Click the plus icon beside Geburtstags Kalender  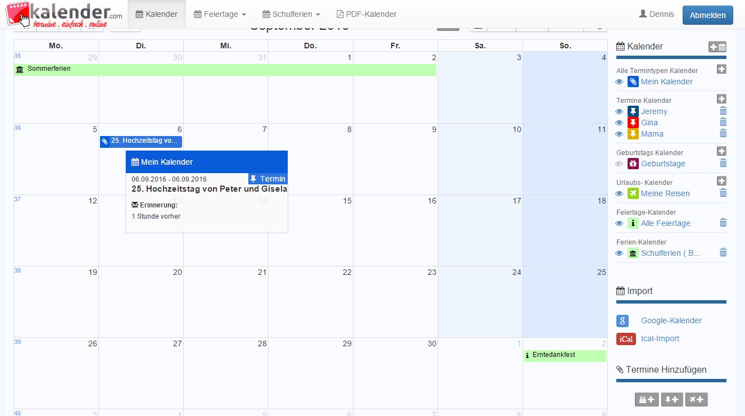click(x=721, y=151)
